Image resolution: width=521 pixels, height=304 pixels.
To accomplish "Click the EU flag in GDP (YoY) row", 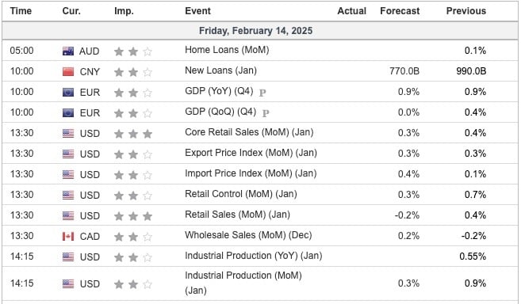I will coord(68,93).
